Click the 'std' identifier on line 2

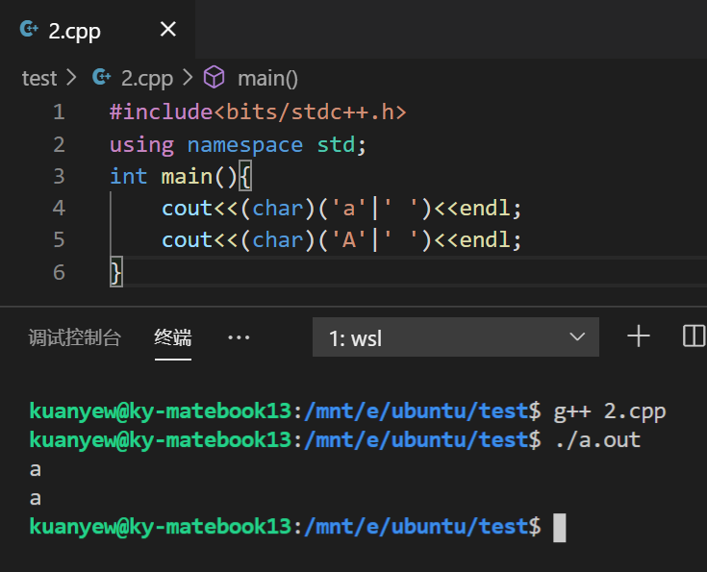(x=336, y=145)
